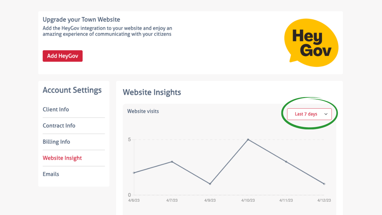Image resolution: width=382 pixels, height=215 pixels.
Task: Click the HeyGov speech bubble logo
Action: click(x=311, y=43)
